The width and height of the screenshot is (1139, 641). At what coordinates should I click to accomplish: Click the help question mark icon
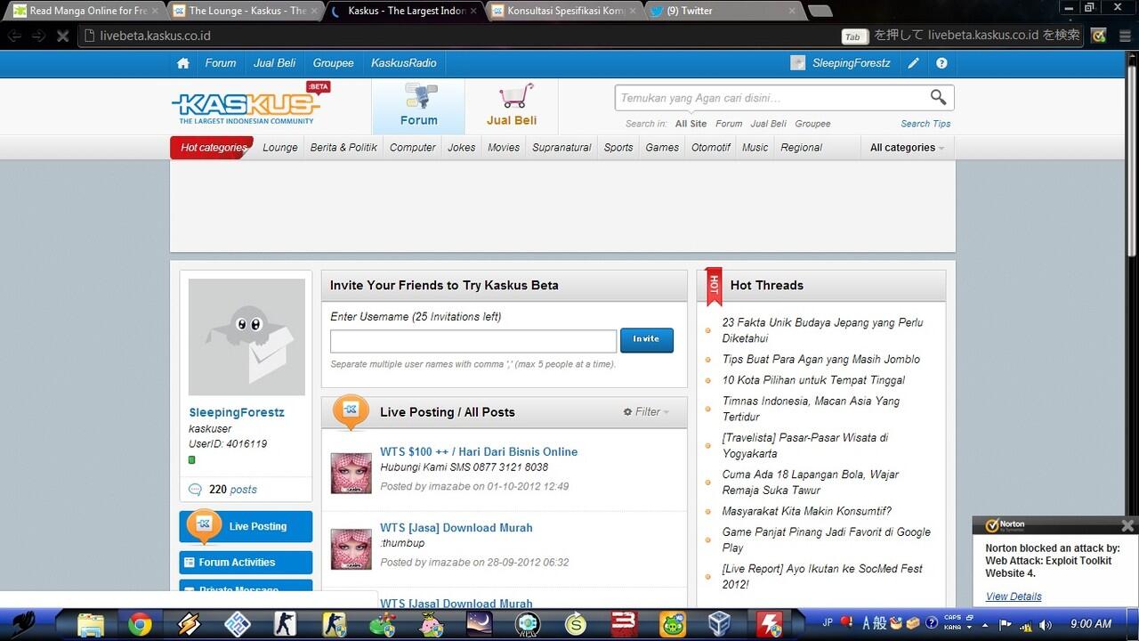coord(941,62)
